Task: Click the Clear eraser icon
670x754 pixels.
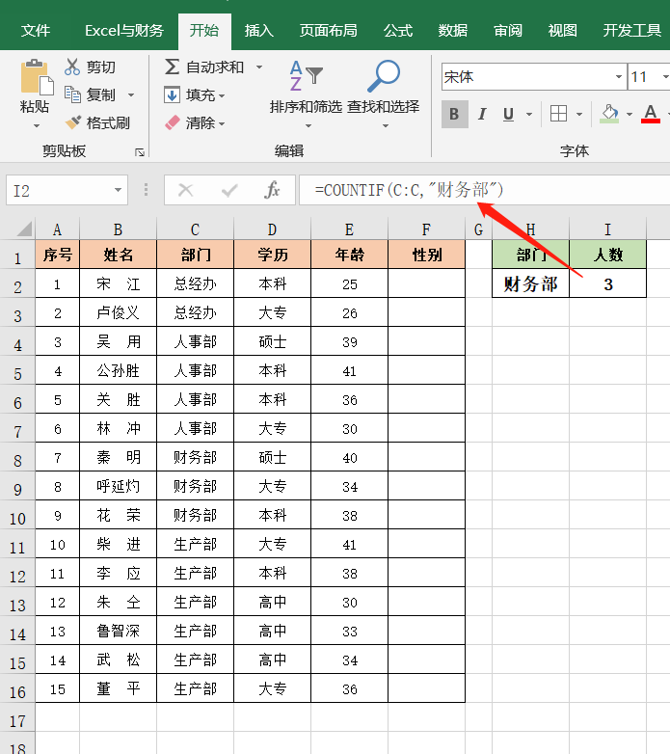Action: coord(173,123)
